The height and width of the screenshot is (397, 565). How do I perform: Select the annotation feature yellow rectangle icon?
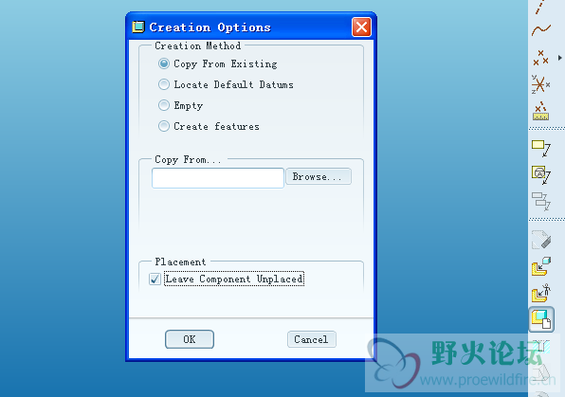pos(541,148)
